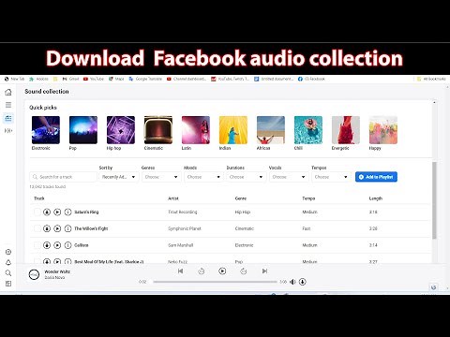Viewport: 450px width, 337px height.
Task: Click the circular icon above the sidebar bell
Action: coord(8,252)
